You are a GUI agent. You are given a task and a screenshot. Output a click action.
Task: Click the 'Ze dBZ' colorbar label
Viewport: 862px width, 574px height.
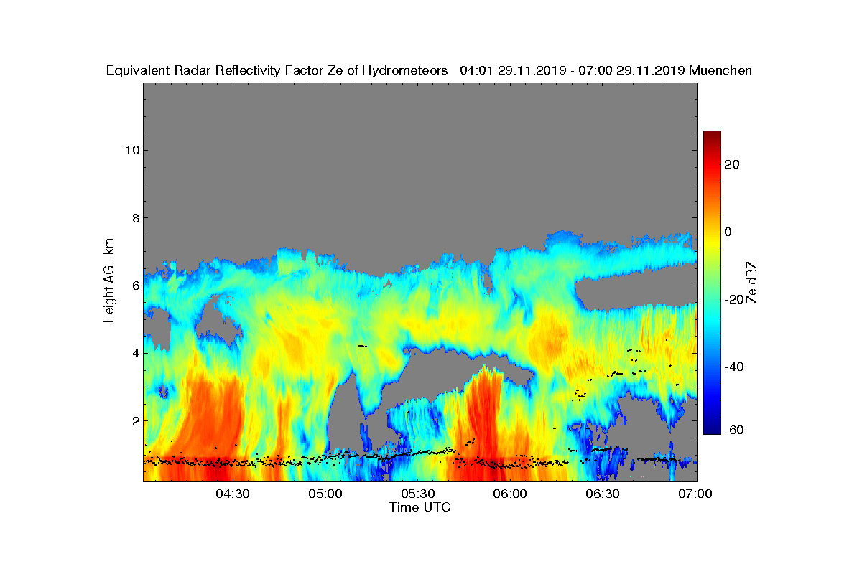(752, 281)
